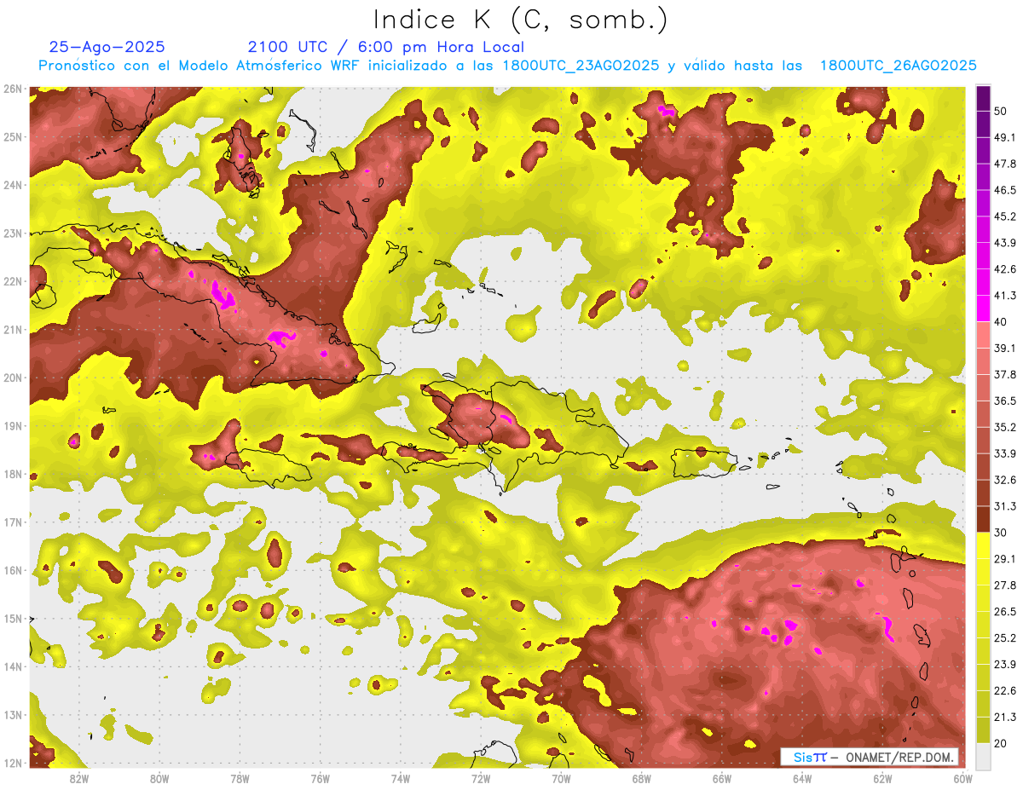Click the color scale value "40"
The height and width of the screenshot is (790, 1023).
tap(1001, 321)
